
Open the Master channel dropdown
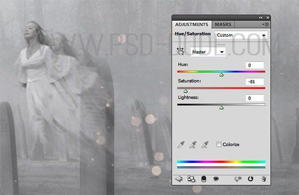208,52
